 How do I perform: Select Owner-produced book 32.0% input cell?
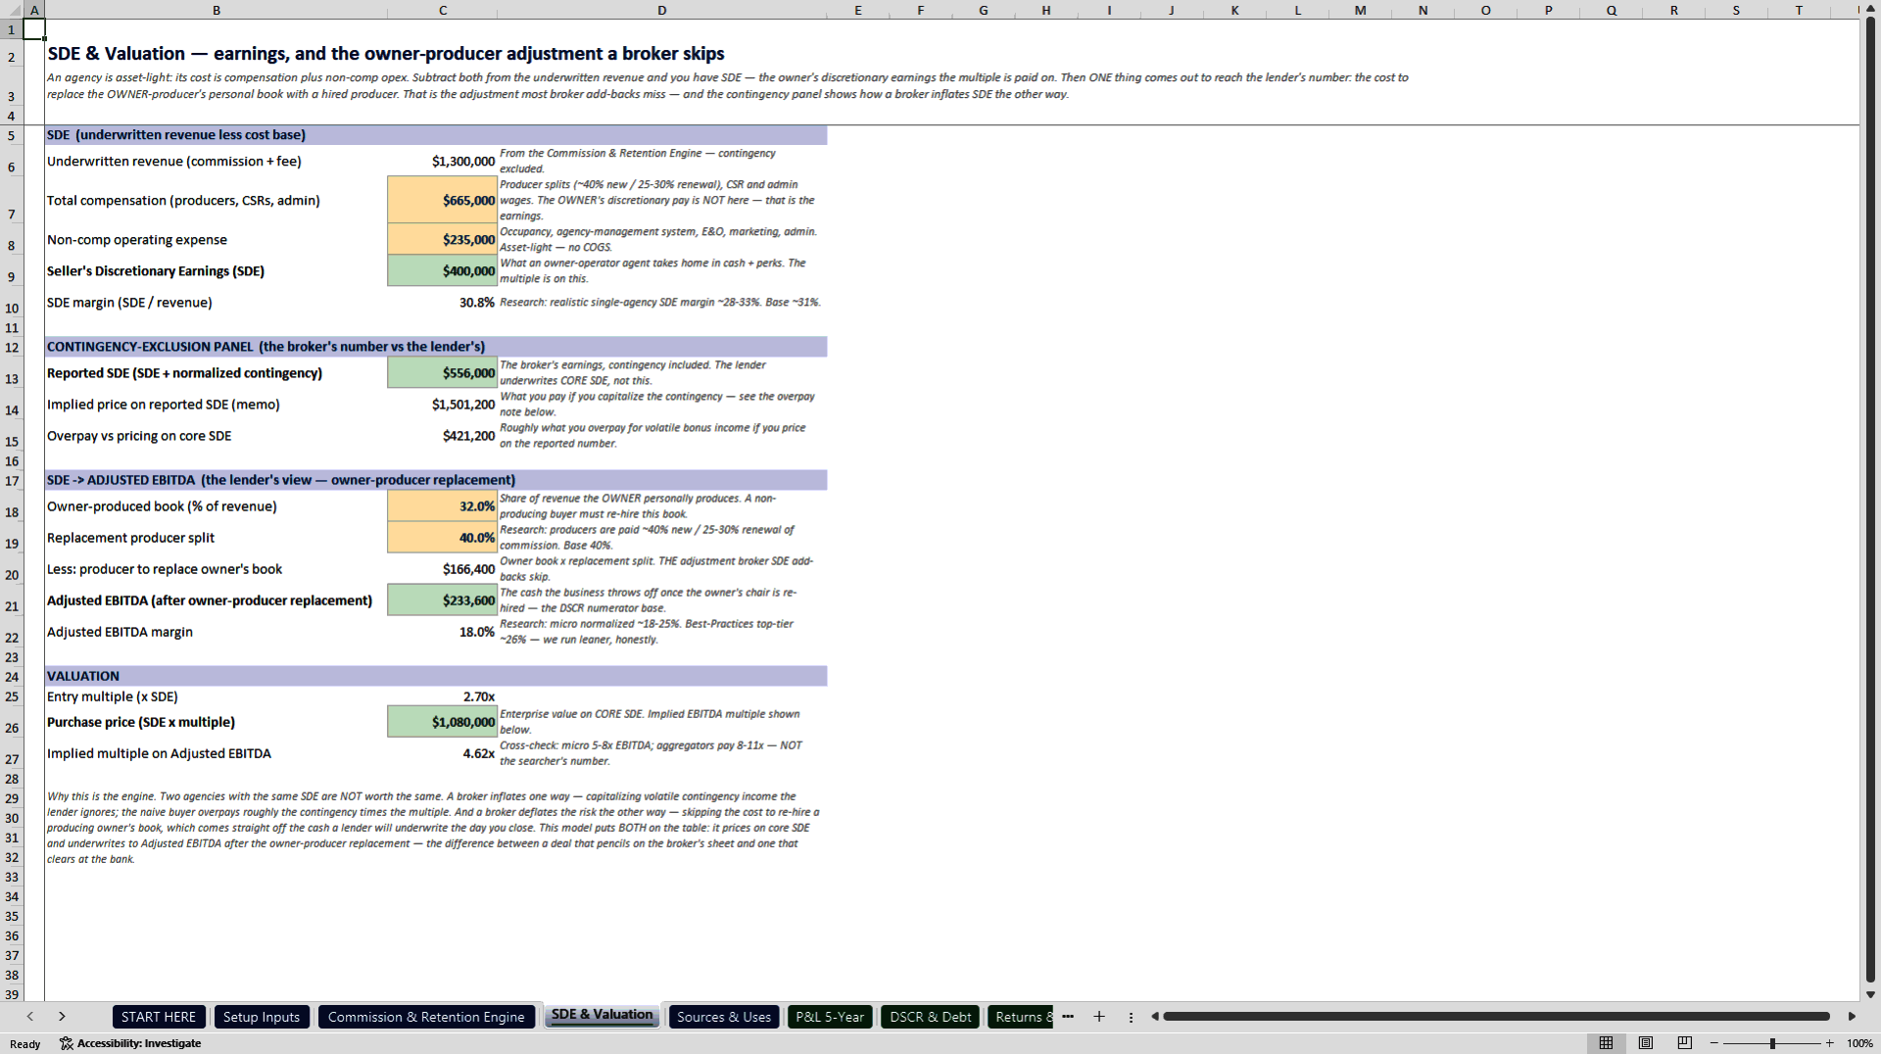(x=443, y=505)
